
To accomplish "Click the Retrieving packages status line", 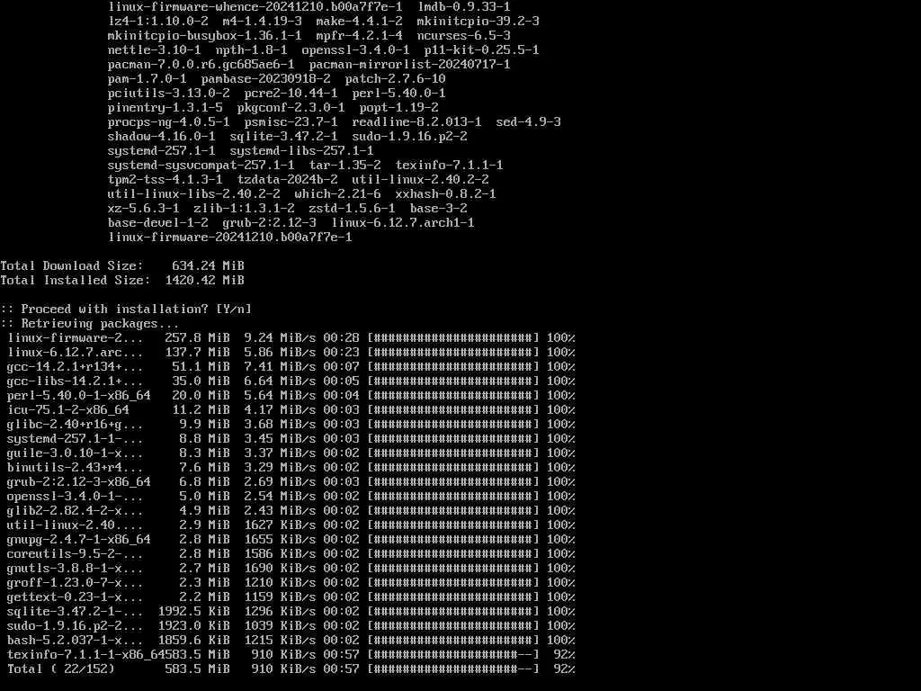I will [90, 324].
